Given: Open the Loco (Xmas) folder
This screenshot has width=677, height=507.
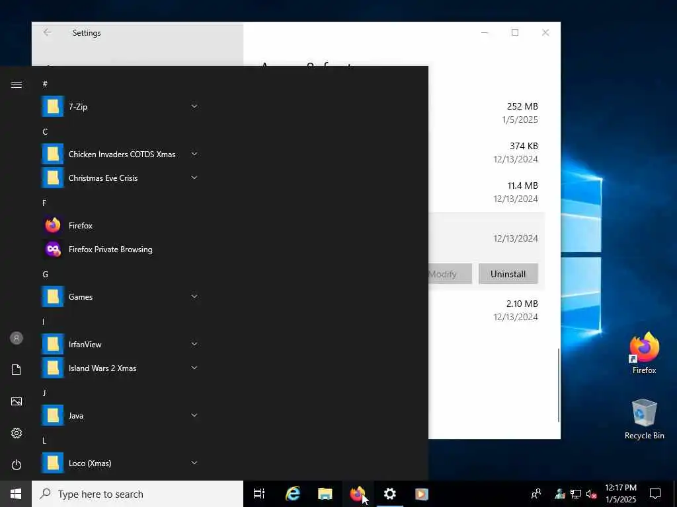Looking at the screenshot, I should [120, 463].
